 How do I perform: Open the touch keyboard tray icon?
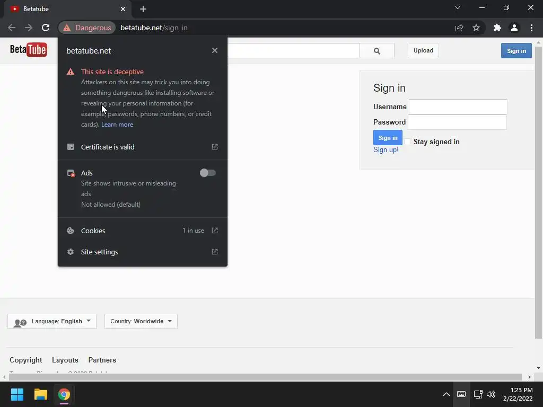click(x=461, y=394)
